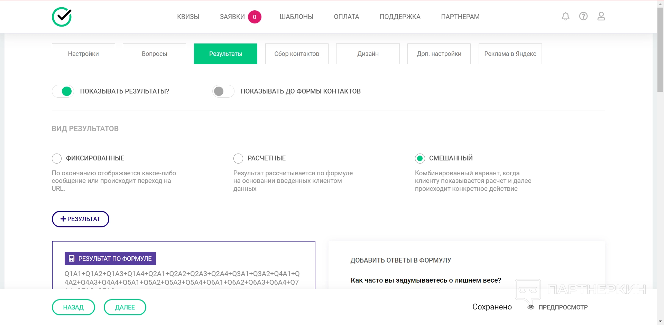This screenshot has height=325, width=664.
Task: Open the notifications bell
Action: (x=565, y=16)
